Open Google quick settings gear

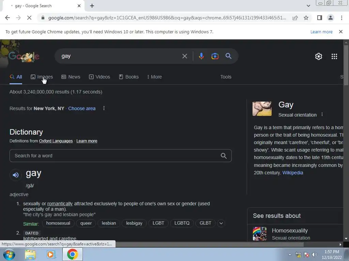319,56
